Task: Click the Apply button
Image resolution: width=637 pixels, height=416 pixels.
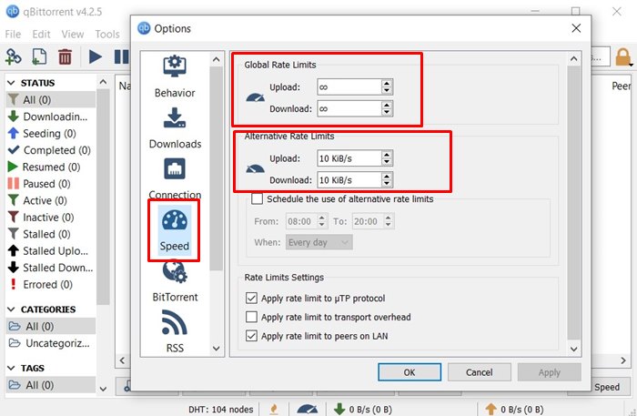Action: 550,372
